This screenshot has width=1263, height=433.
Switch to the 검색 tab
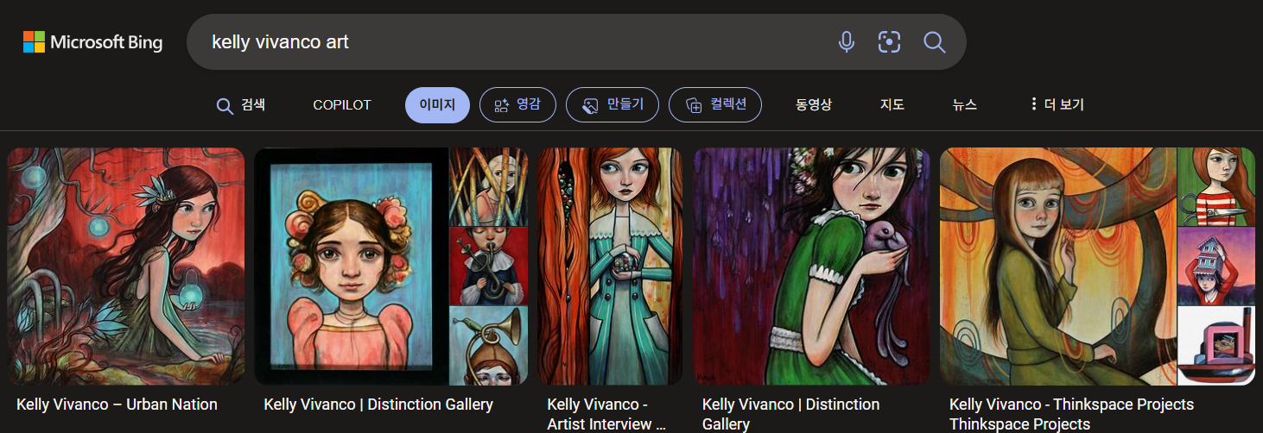240,105
